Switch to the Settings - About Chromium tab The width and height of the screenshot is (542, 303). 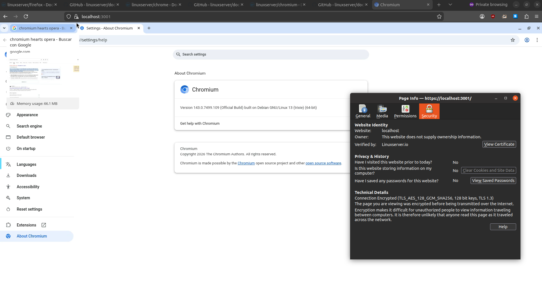tap(109, 28)
